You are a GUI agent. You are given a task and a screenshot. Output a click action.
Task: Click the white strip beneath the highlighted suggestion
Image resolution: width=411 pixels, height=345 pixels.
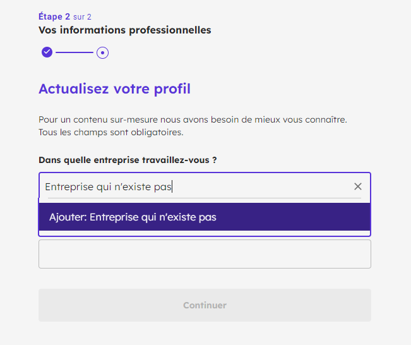click(x=205, y=233)
